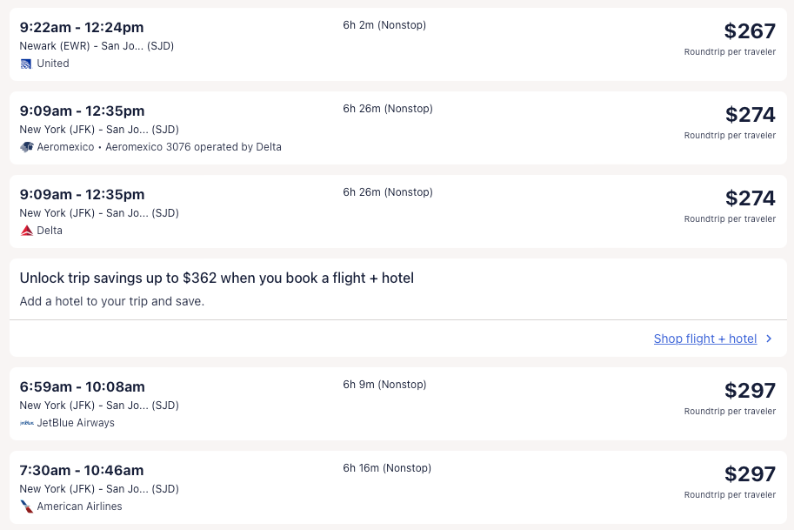Select the 6:59am - 10:08am JetBlue flight

82,387
